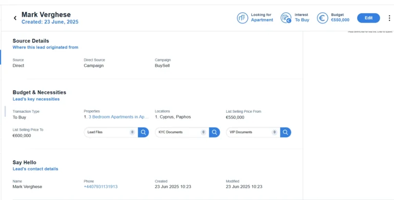Screen dimensions: 394x200
Task: Click the Edit button
Action: tap(368, 18)
